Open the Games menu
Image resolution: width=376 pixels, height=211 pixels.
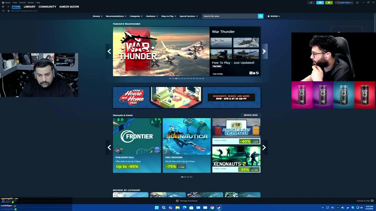click(x=31, y=2)
